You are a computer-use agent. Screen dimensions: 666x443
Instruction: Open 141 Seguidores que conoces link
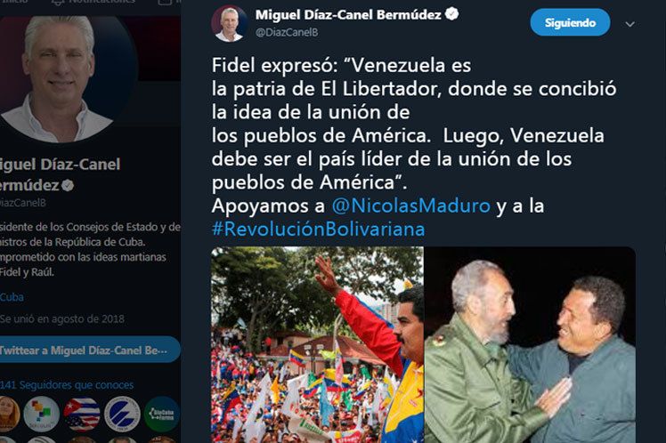67,385
